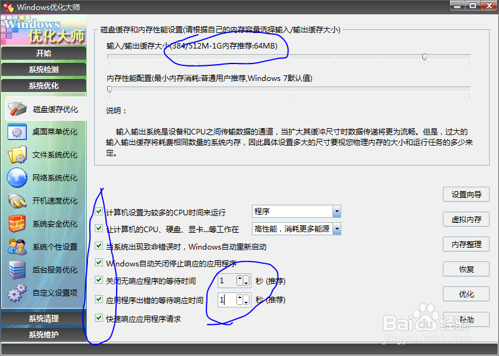
Task: Click the 文件系统优化 folder icon
Action: tap(17, 154)
